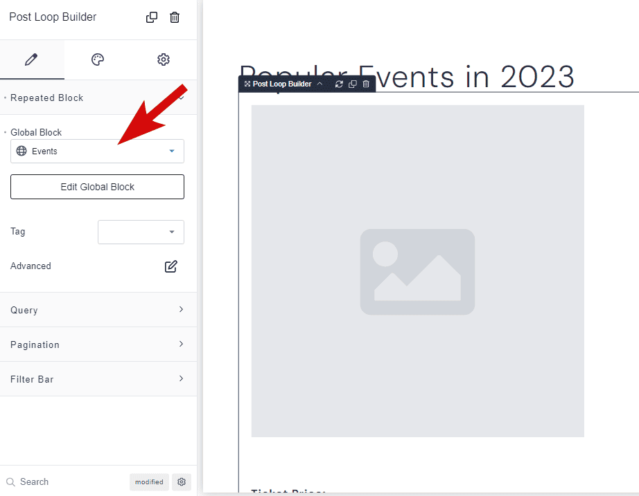The width and height of the screenshot is (639, 496).
Task: Click the Global Block label
Action: (36, 132)
